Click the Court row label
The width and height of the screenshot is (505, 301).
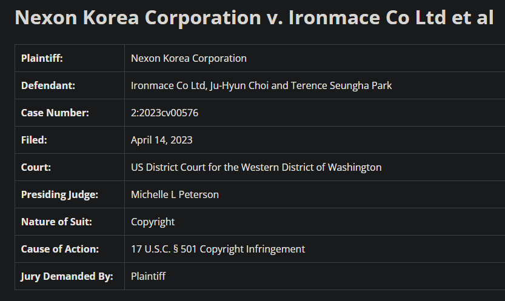point(36,167)
